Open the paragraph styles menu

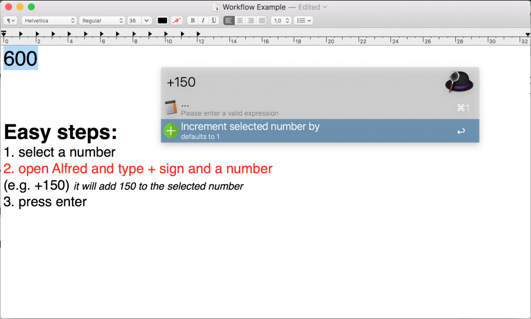click(10, 21)
